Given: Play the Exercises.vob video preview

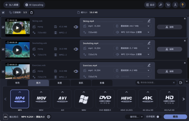Looking at the screenshot, I should [17, 72].
